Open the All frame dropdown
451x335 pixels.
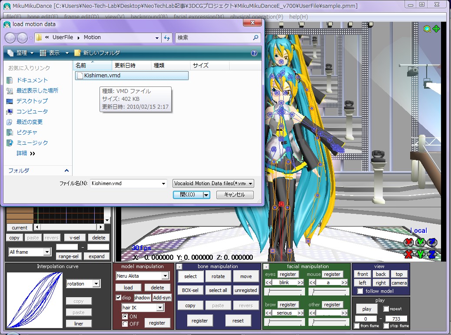(47, 252)
